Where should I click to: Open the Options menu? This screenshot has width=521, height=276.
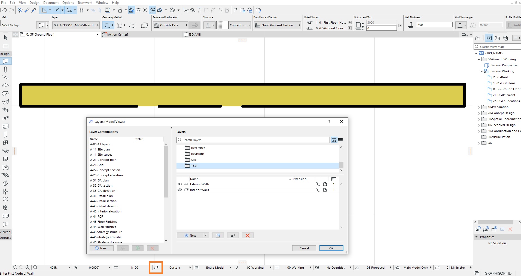pos(68,3)
